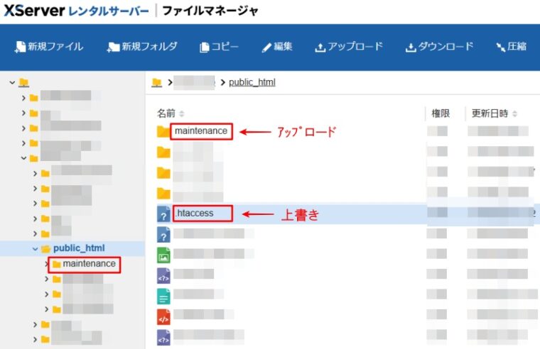Click the 新規ファイル toolbar button
Viewport: 540px width, 349px height.
point(48,47)
